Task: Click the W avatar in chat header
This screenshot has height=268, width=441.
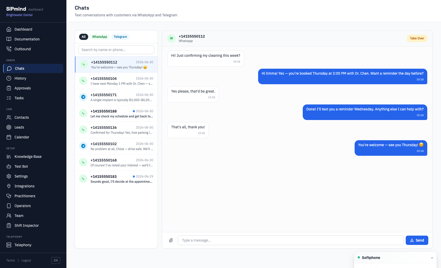Action: point(171,38)
